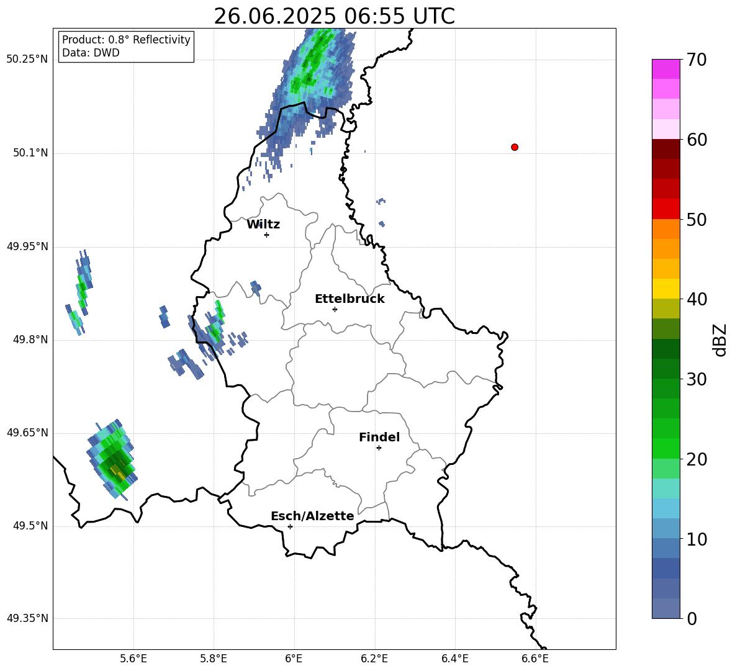
Task: Click the 20 colorbar tick label
Action: point(697,459)
